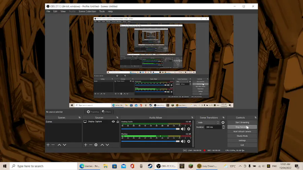
Task: Adjust Mic/Aux volume slider
Action: (150, 141)
